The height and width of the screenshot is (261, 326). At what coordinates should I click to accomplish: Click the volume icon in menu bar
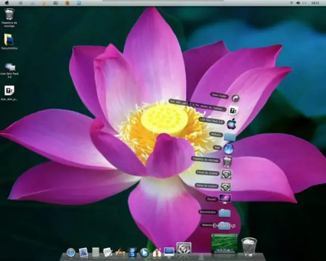[x=298, y=3]
